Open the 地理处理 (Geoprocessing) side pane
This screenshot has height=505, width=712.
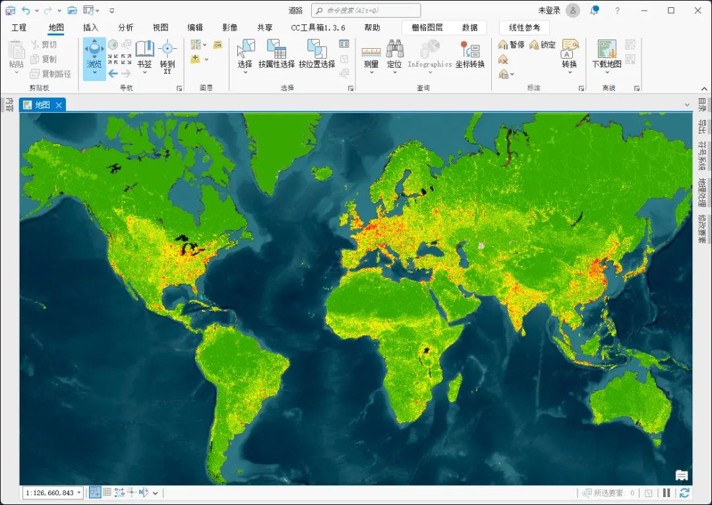(x=703, y=193)
